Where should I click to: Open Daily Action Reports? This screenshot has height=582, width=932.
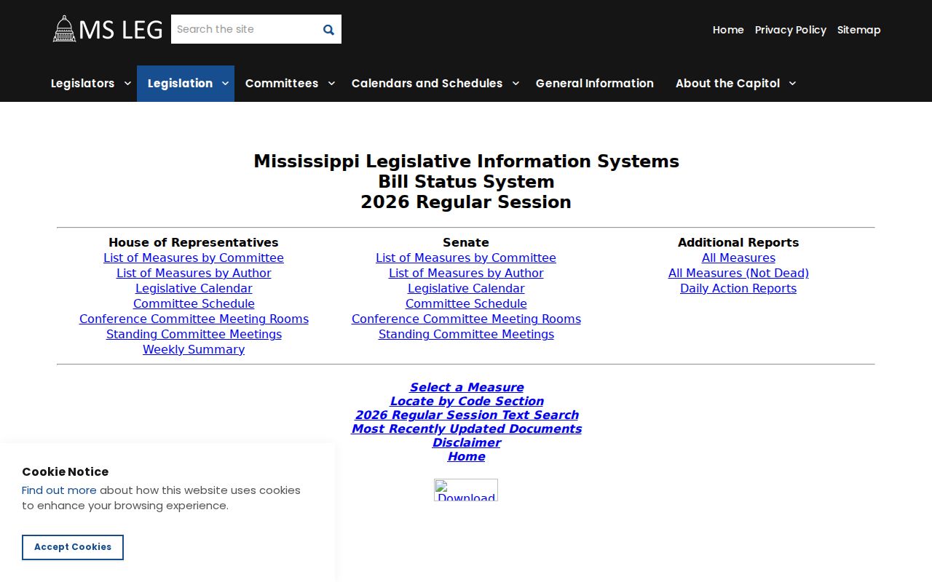point(738,288)
